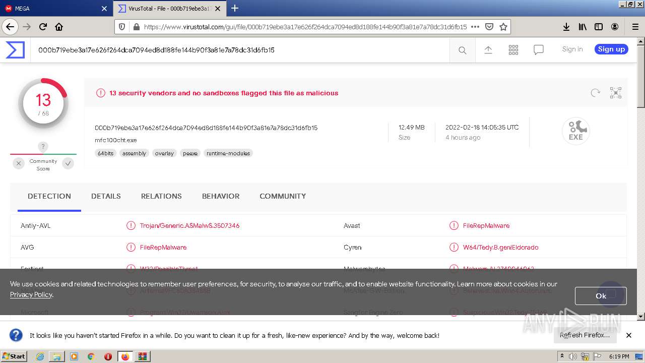
Task: Open the VirusTotal upload file icon
Action: click(x=488, y=49)
